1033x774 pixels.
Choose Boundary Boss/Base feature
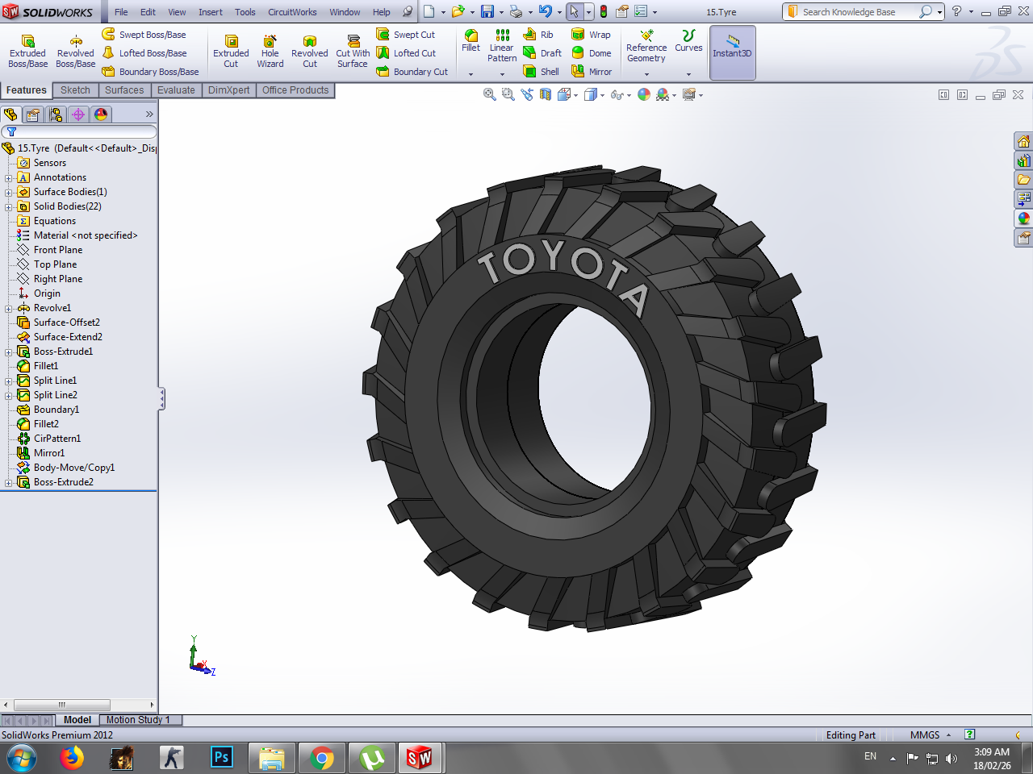[x=150, y=72]
